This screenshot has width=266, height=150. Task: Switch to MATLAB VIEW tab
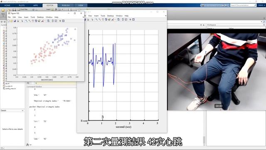pos(81,5)
